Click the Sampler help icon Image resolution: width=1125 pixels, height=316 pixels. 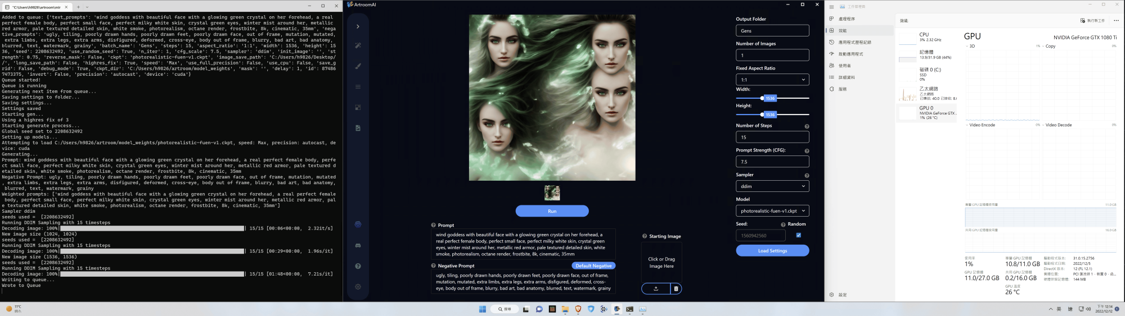point(807,176)
